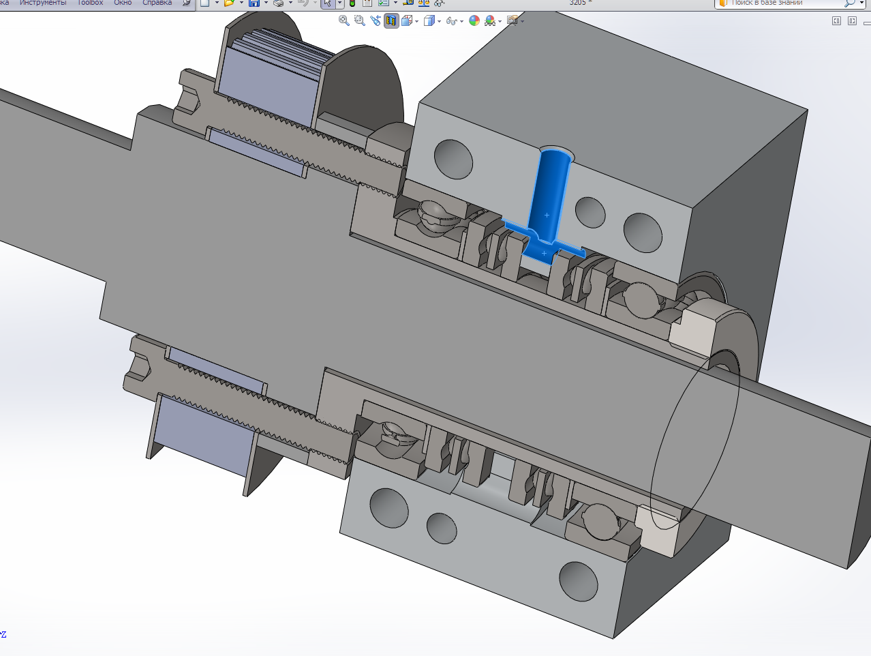Expand the Hide/Show Items dropdown arrow
Viewport: 871px width, 656px height.
pos(462,22)
